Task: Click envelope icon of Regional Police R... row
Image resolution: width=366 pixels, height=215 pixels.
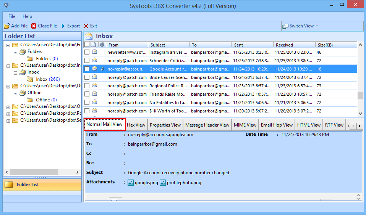Action: pos(94,85)
